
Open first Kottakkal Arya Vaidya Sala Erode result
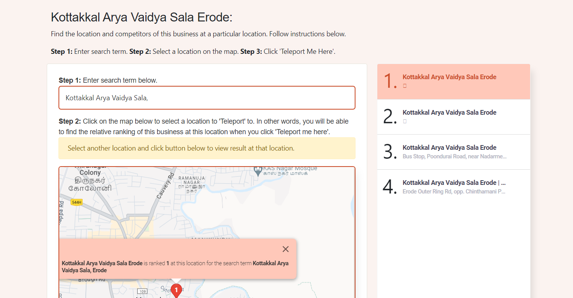[x=454, y=82]
